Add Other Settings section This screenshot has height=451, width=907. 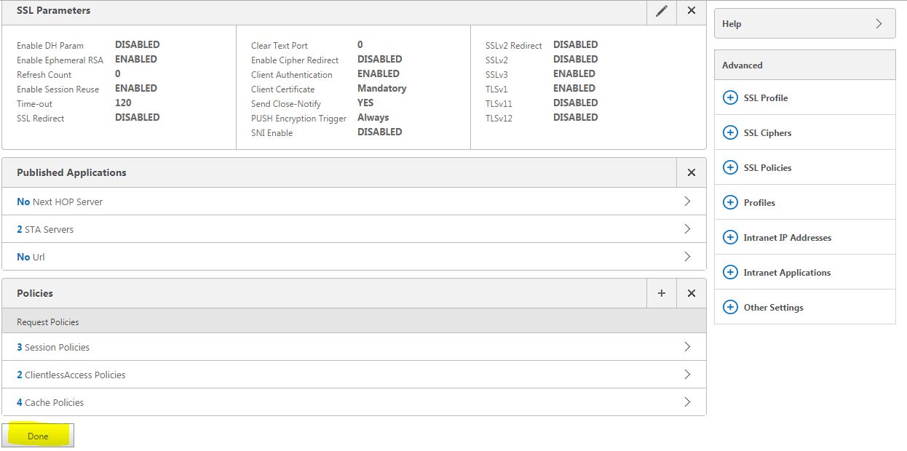[x=730, y=307]
